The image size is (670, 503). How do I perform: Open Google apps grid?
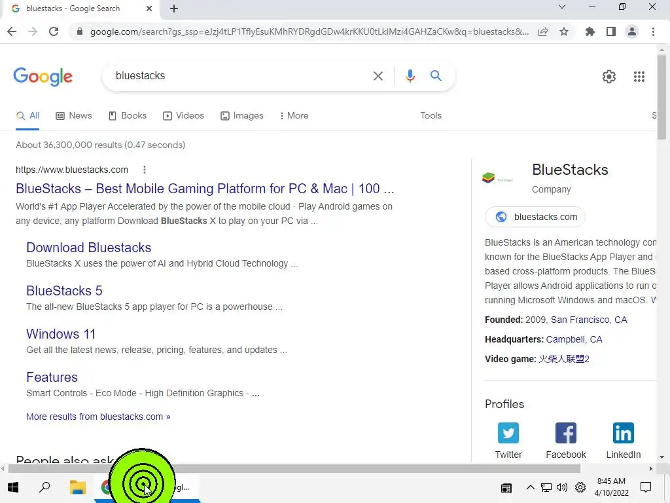(x=639, y=77)
